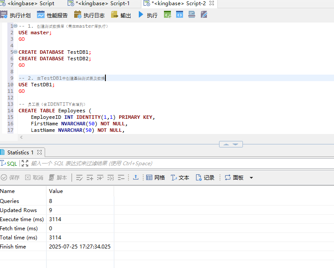Click 'CREATE TABLE Employees (' line
The width and height of the screenshot is (334, 268).
55,111
